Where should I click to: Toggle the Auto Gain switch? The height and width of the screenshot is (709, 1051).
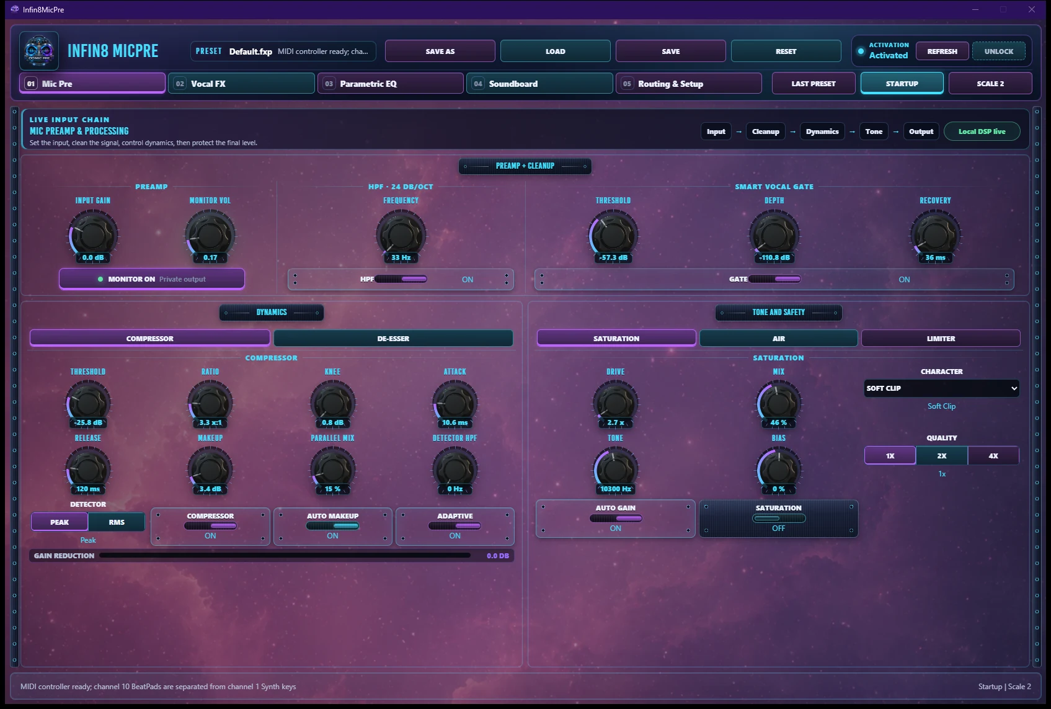coord(616,518)
